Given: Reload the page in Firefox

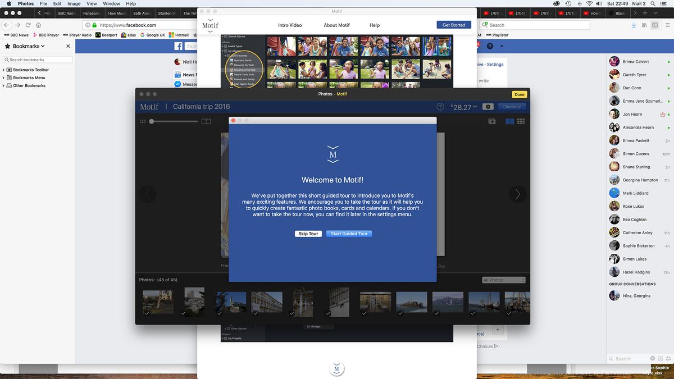Looking at the screenshot, I should [28, 25].
